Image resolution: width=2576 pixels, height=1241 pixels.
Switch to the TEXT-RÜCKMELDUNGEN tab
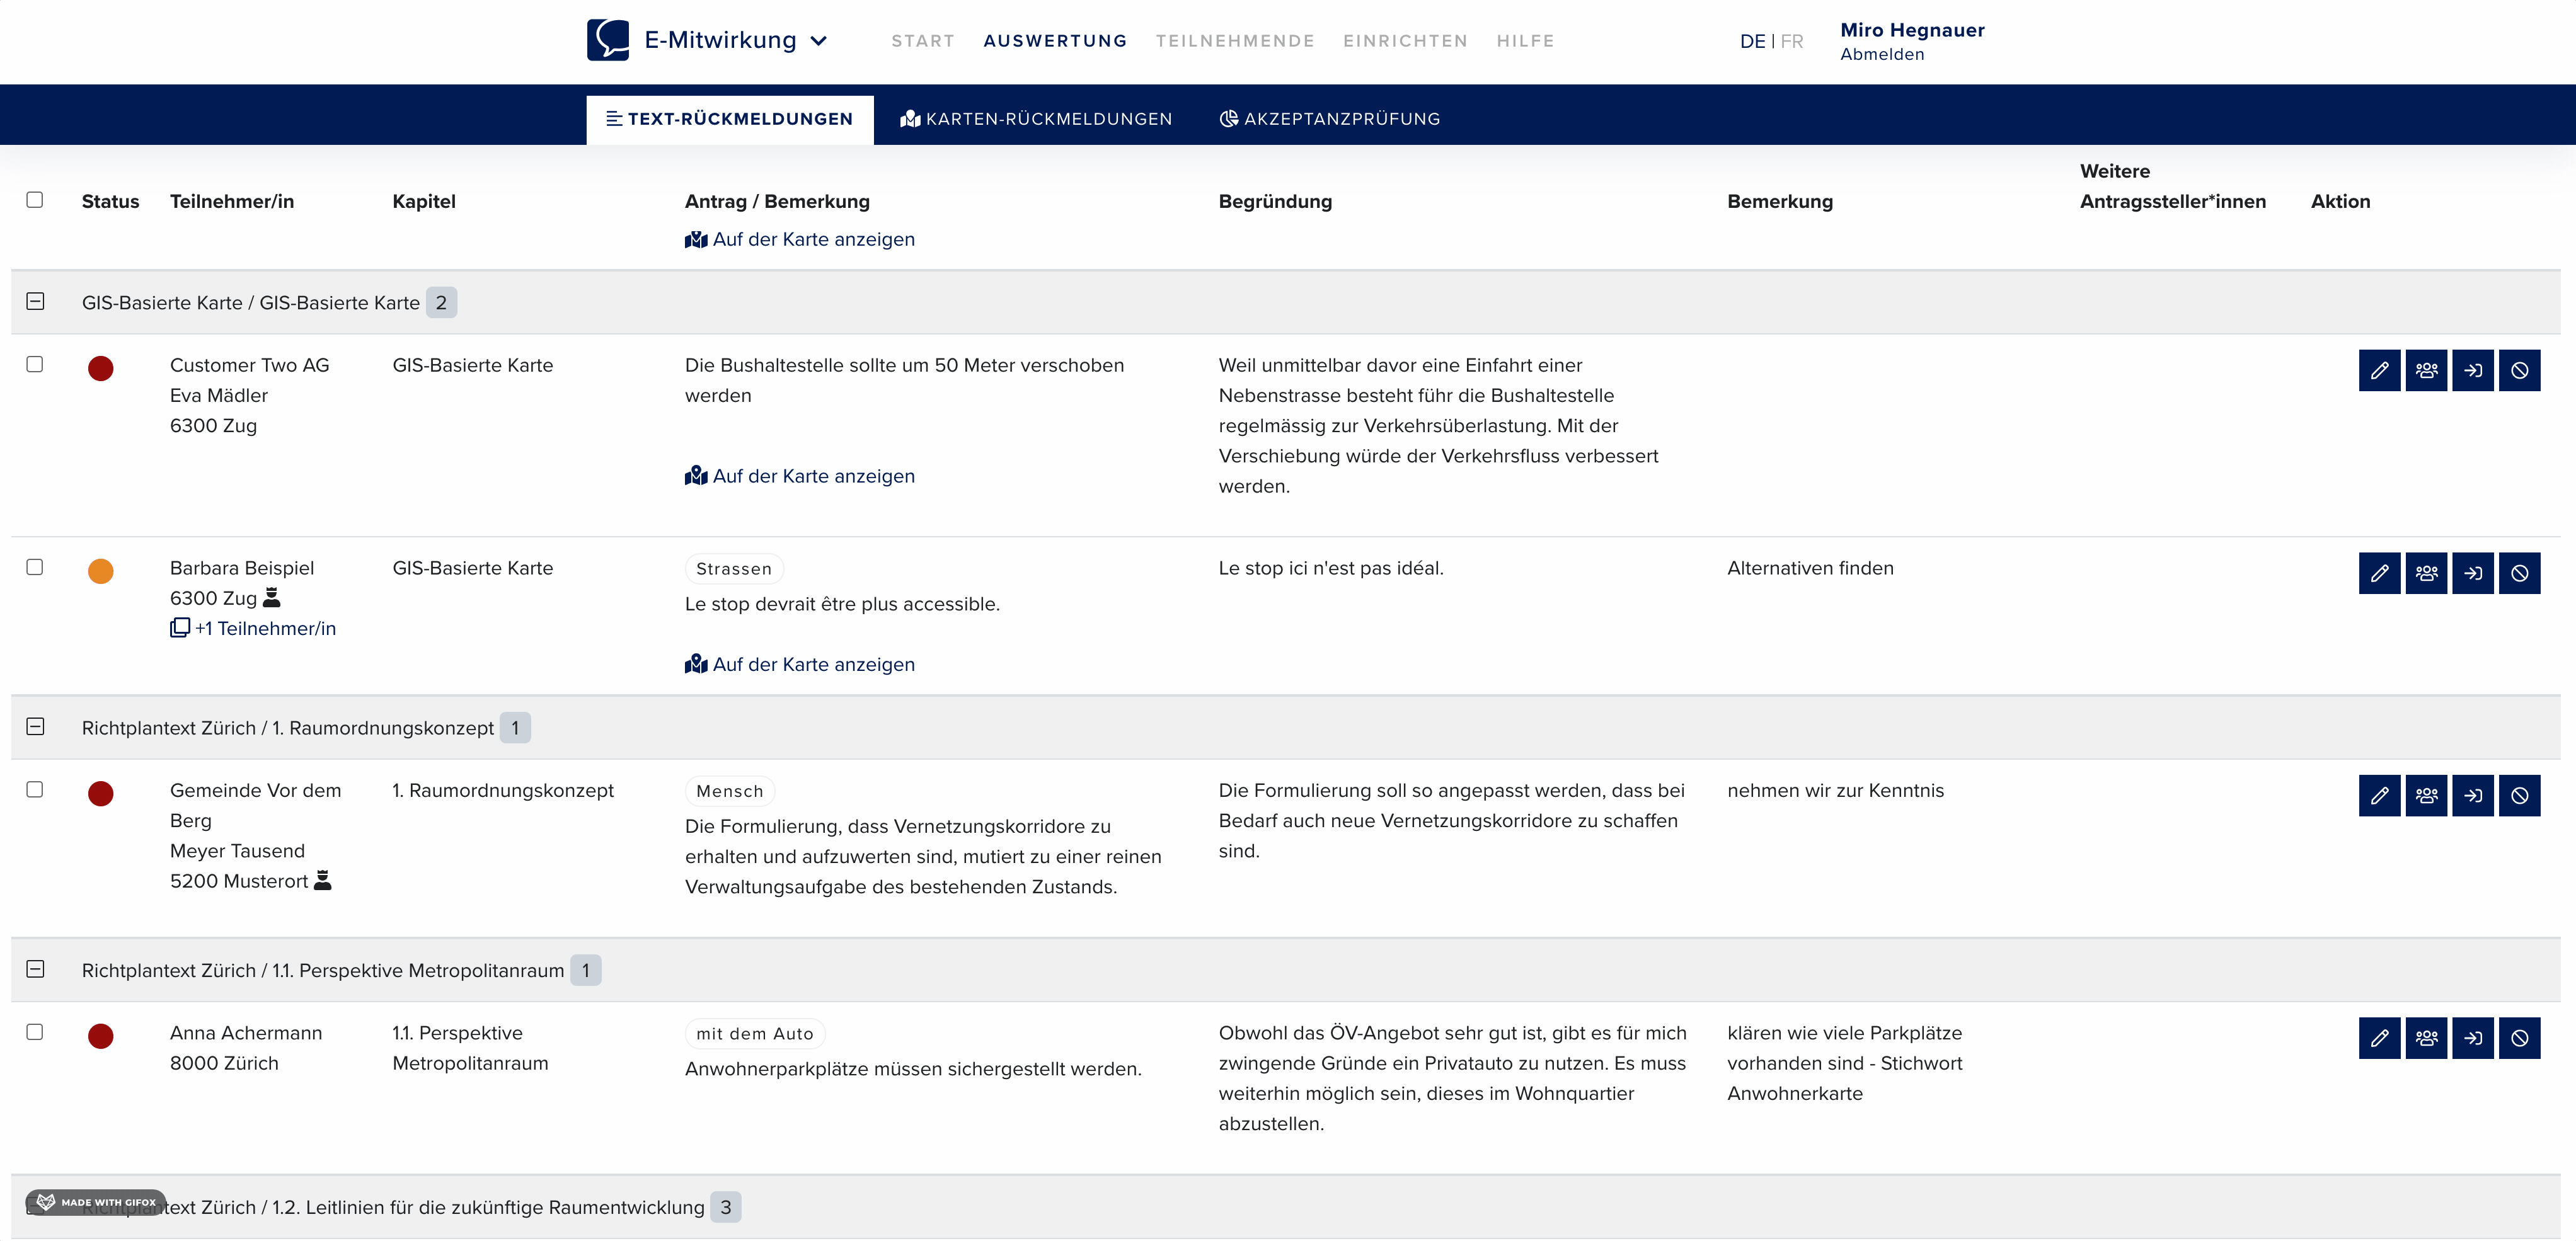730,119
